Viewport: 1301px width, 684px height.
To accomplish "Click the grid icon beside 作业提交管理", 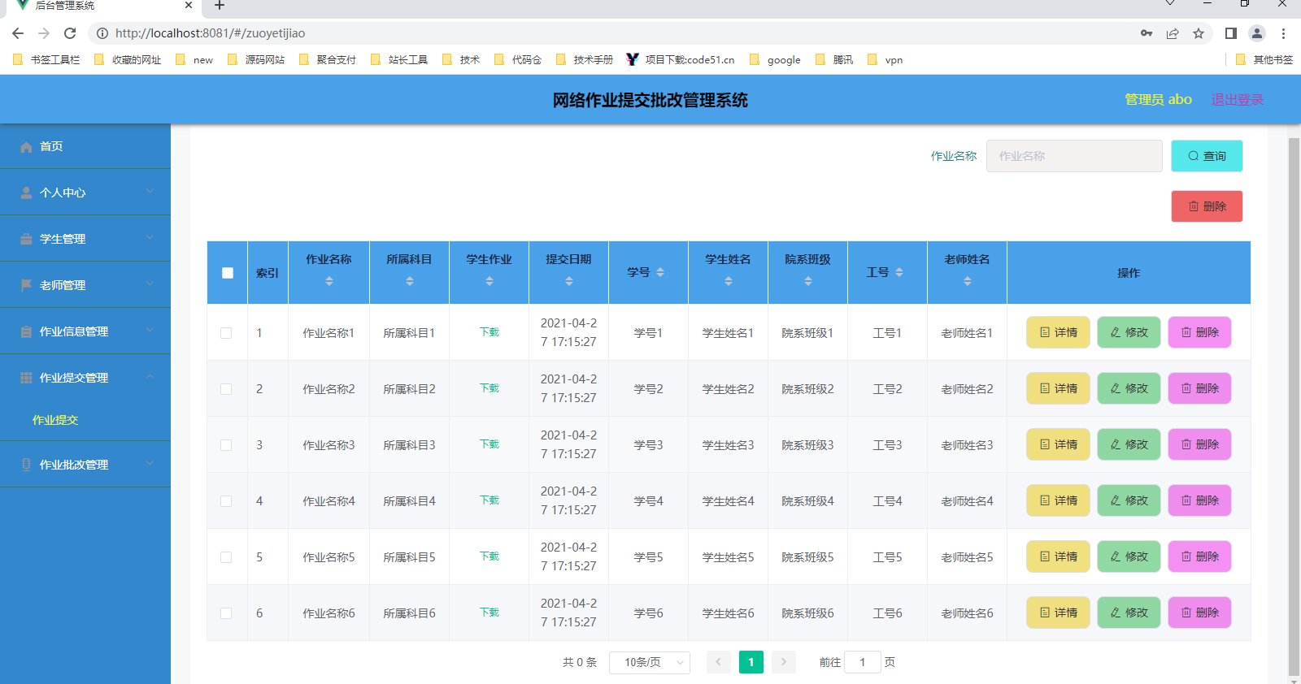I will (x=26, y=379).
